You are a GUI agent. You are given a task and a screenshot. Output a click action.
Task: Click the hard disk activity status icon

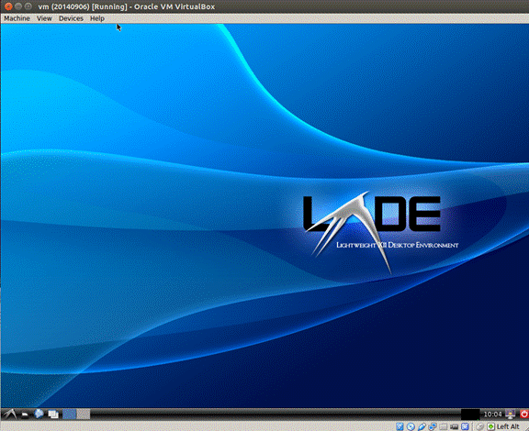pyautogui.click(x=400, y=426)
